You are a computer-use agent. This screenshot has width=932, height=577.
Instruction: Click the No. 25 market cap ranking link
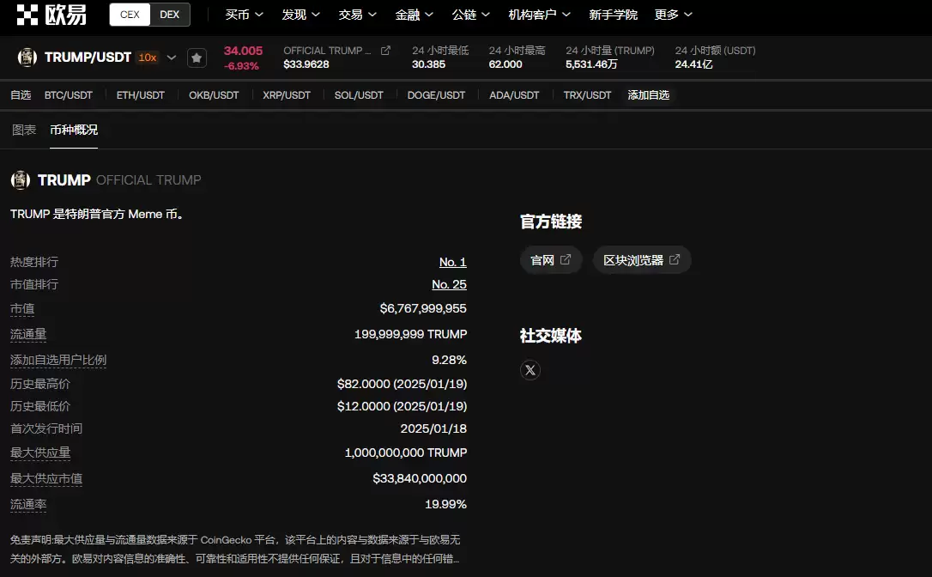(449, 284)
